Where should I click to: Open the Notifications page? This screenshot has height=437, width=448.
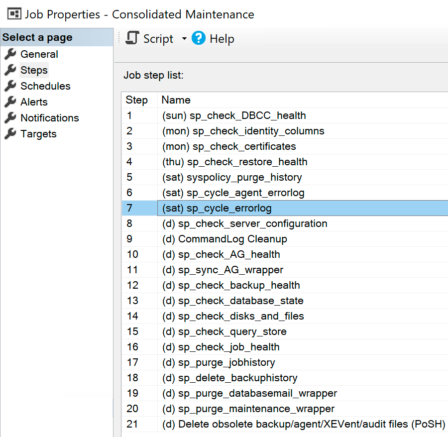coord(50,118)
